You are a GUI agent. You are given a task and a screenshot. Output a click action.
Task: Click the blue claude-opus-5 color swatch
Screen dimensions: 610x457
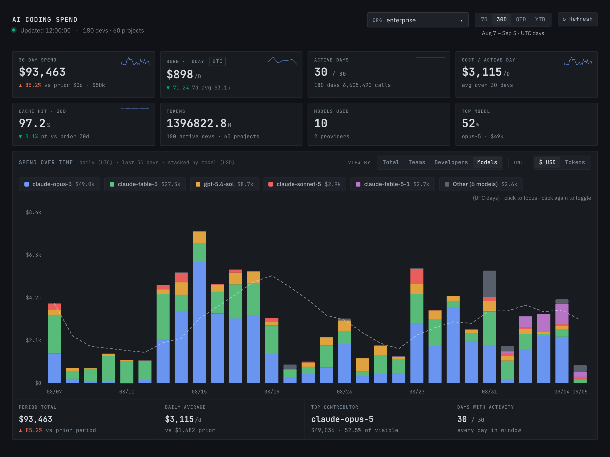coord(27,184)
